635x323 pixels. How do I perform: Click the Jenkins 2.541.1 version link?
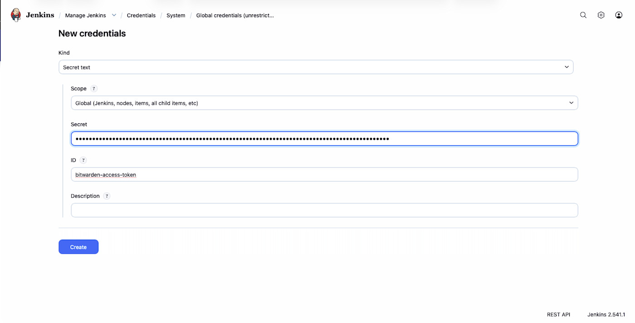[606, 314]
